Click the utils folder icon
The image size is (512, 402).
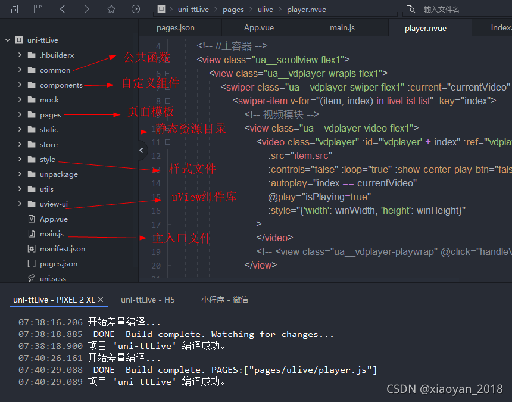[32, 189]
